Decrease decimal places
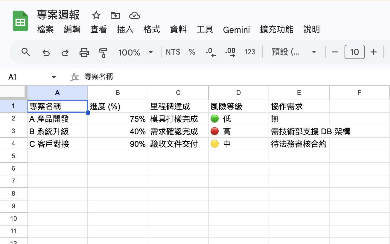This screenshot has width=390, height=244. coord(211,52)
